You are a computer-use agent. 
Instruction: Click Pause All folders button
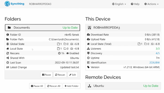(37, 86)
